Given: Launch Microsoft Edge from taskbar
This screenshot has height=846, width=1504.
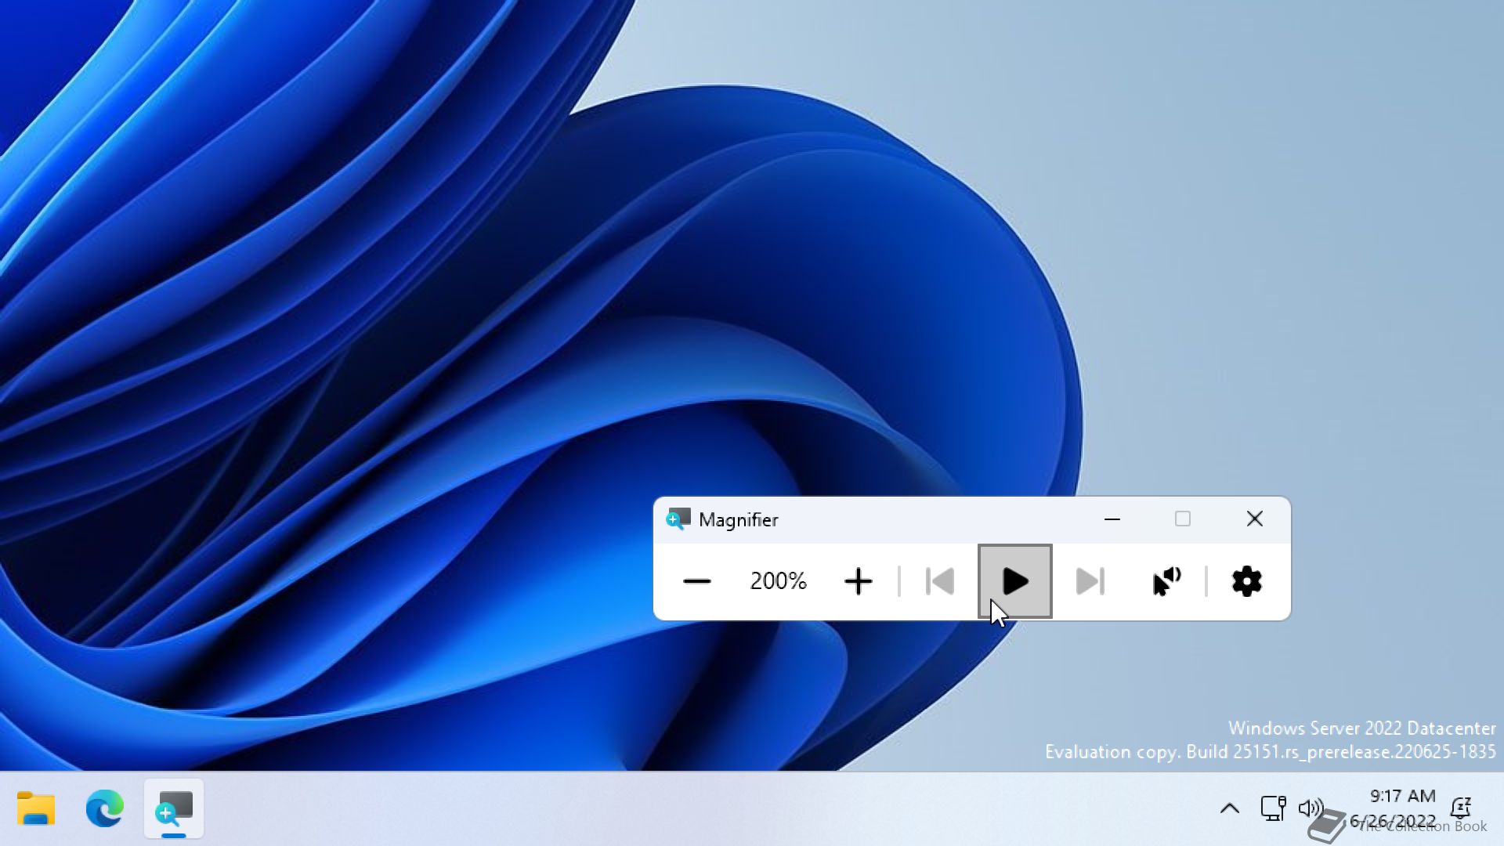Looking at the screenshot, I should (x=104, y=808).
